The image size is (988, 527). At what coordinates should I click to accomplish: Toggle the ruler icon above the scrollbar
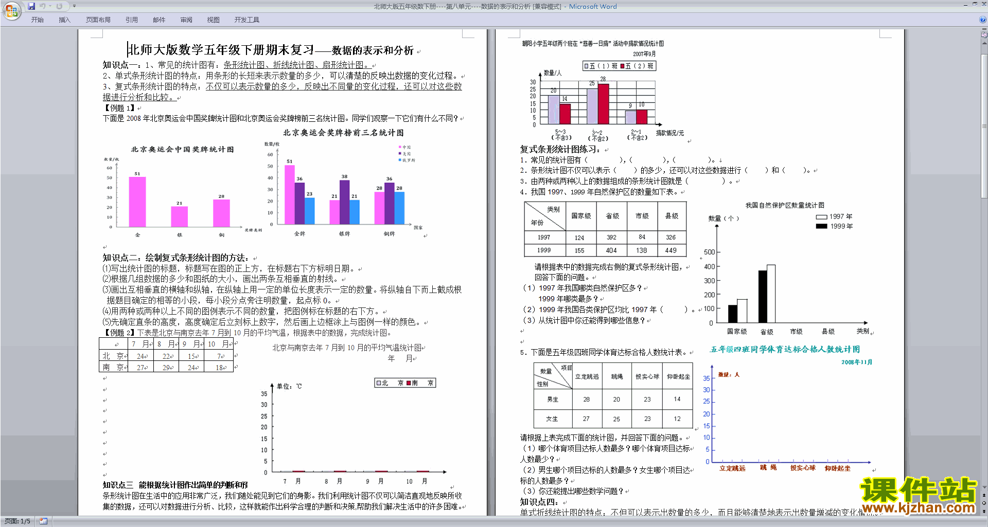pyautogui.click(x=984, y=35)
